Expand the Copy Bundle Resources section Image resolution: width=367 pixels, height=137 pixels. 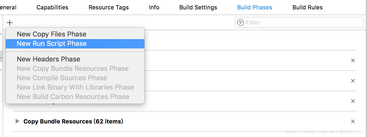pos(17,121)
